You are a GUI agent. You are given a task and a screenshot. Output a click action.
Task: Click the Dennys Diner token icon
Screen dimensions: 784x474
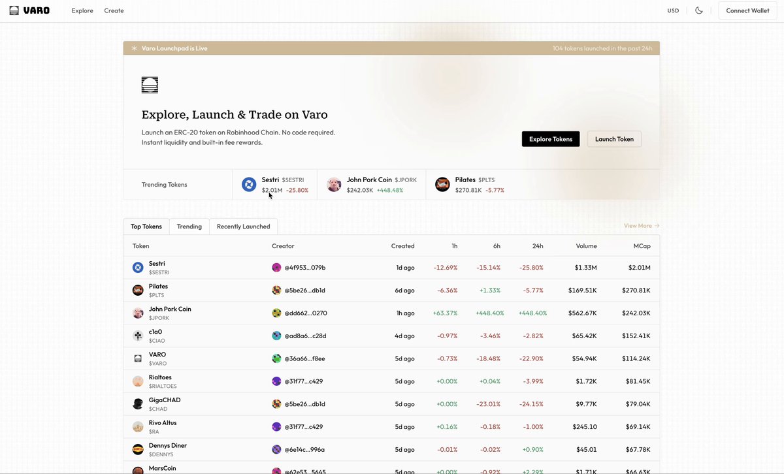[138, 450]
